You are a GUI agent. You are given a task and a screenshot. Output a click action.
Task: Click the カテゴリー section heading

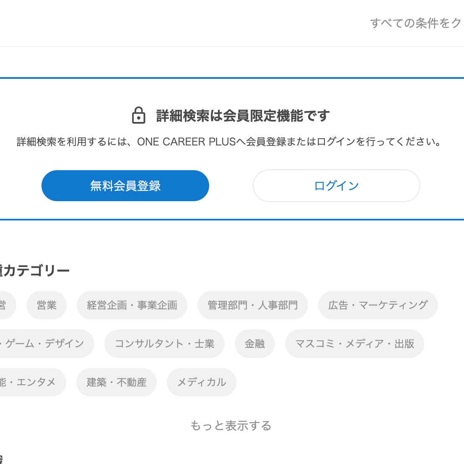pyautogui.click(x=35, y=271)
